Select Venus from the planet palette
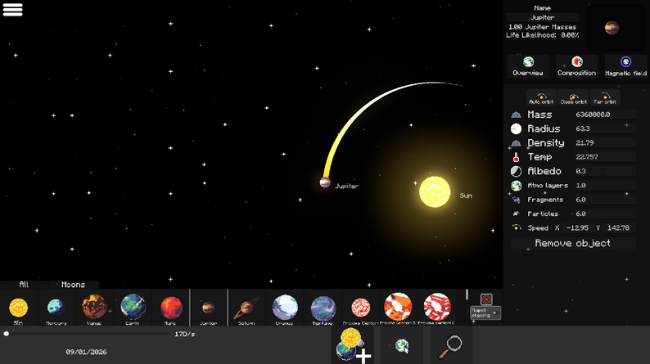The image size is (650, 364). pos(94,308)
